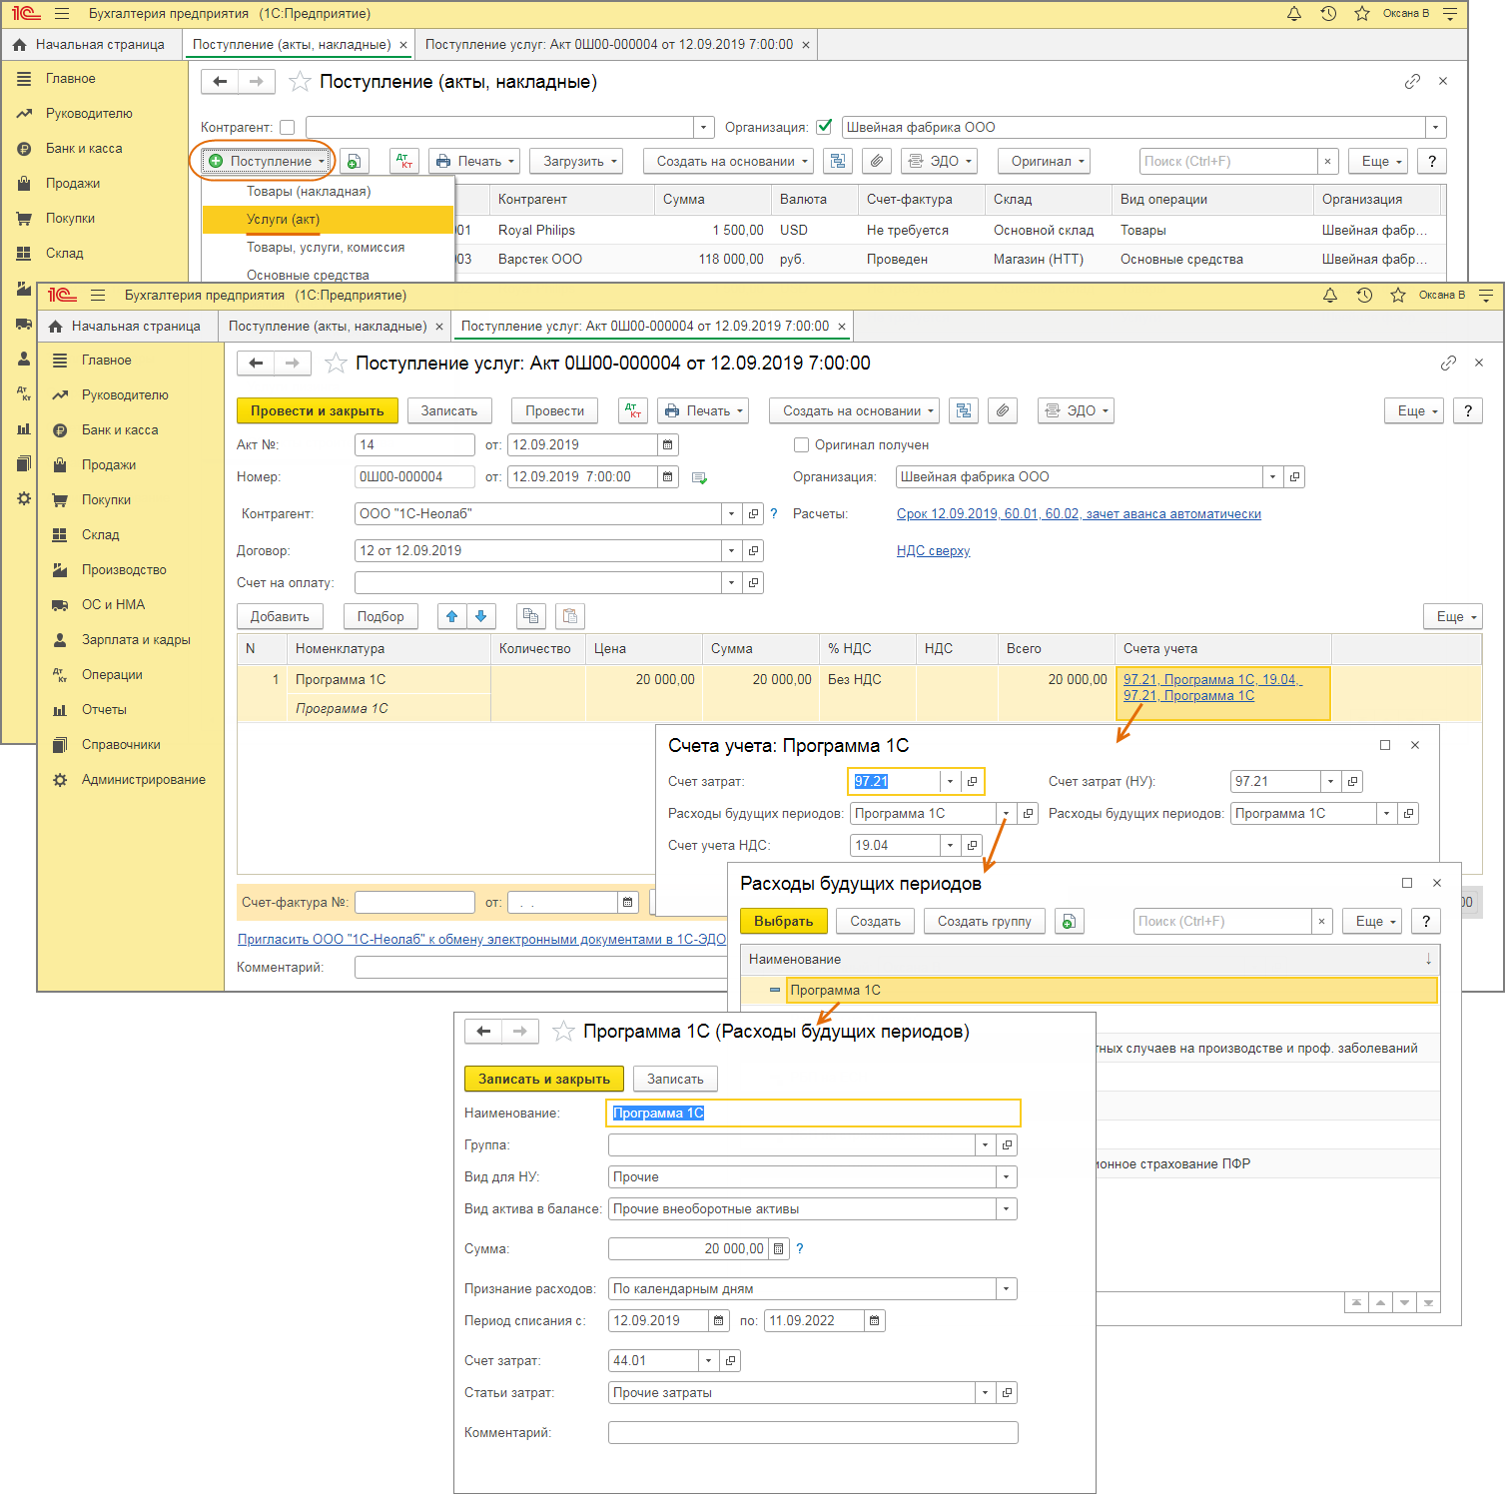
Task: Move row up in services table
Action: pos(451,616)
